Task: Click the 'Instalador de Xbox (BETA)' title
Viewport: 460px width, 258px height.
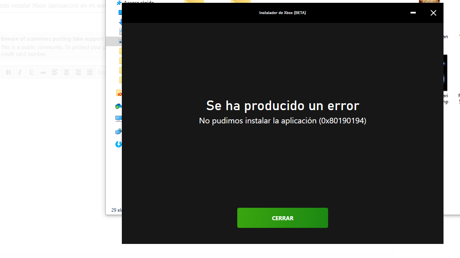Action: tap(283, 12)
